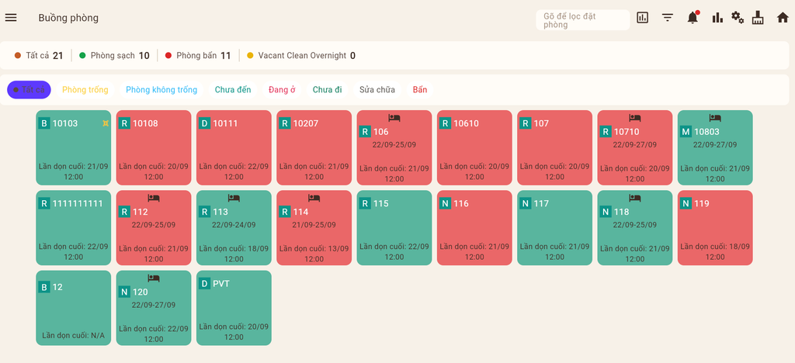Viewport: 795px width, 363px height.
Task: Click 'Lần dọn cuối: N/A' on room 12
Action: [74, 335]
